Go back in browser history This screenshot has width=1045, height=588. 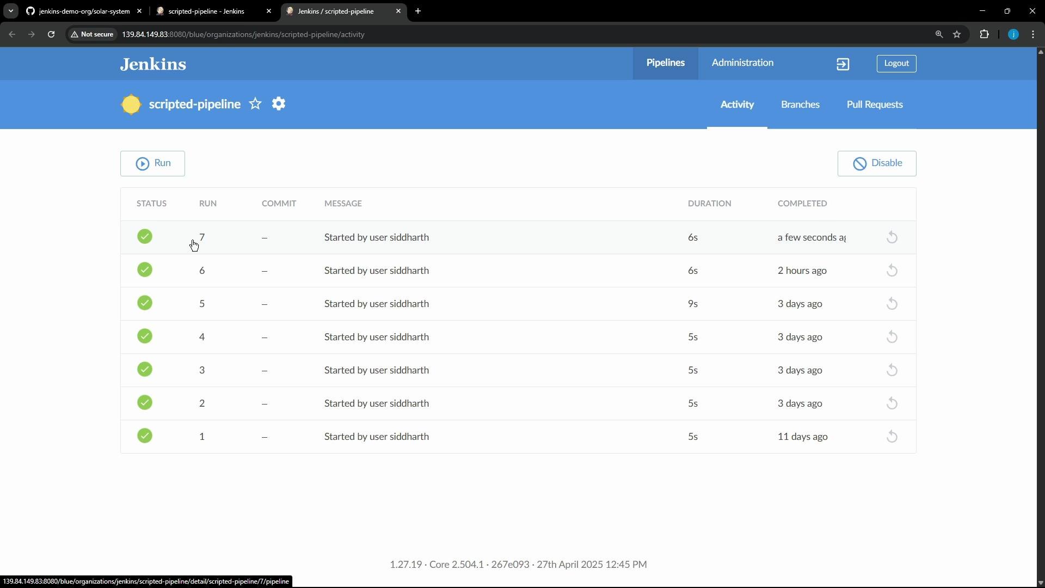[x=12, y=34]
